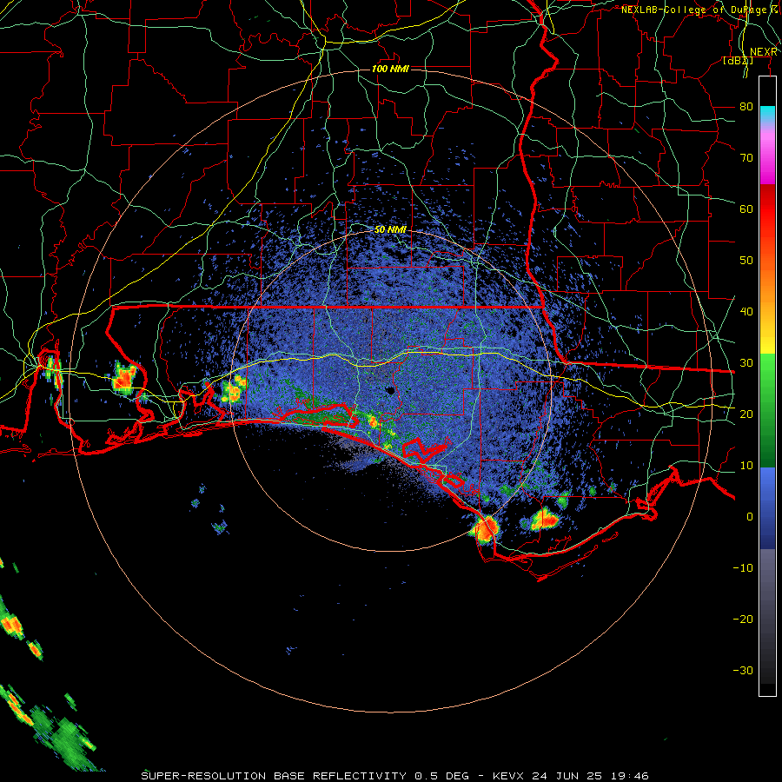Click the red band of the color bar
Image resolution: width=782 pixels, height=782 pixels.
pos(767,209)
